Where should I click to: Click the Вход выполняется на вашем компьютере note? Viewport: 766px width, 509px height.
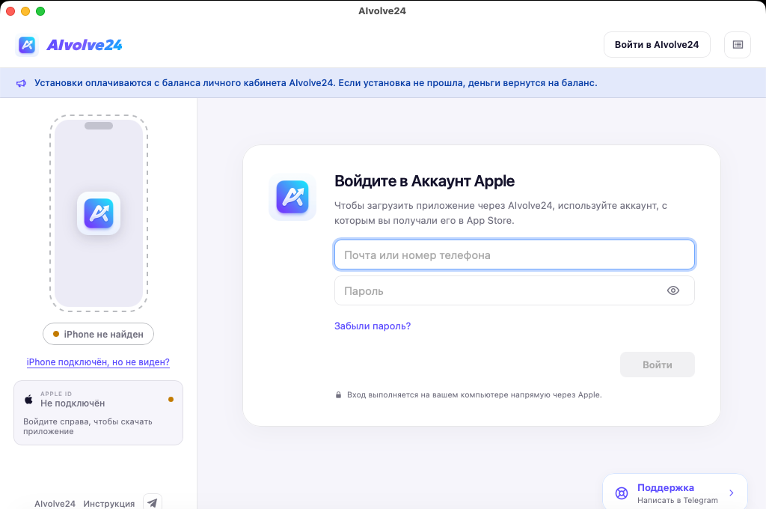474,394
